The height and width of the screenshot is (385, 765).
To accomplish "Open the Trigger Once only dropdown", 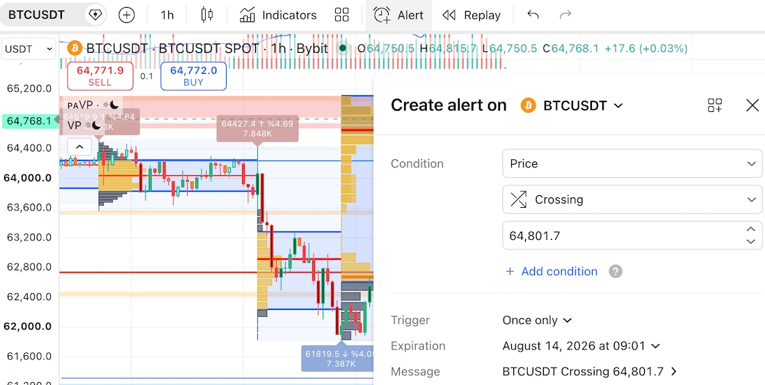I will 537,320.
